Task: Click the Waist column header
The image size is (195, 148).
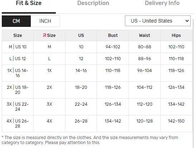Action: 145,35
